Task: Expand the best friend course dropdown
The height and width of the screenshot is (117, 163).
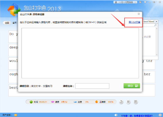Action: (156, 22)
